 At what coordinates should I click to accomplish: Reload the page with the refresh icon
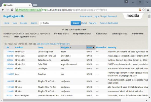pyautogui.click(x=12, y=10)
